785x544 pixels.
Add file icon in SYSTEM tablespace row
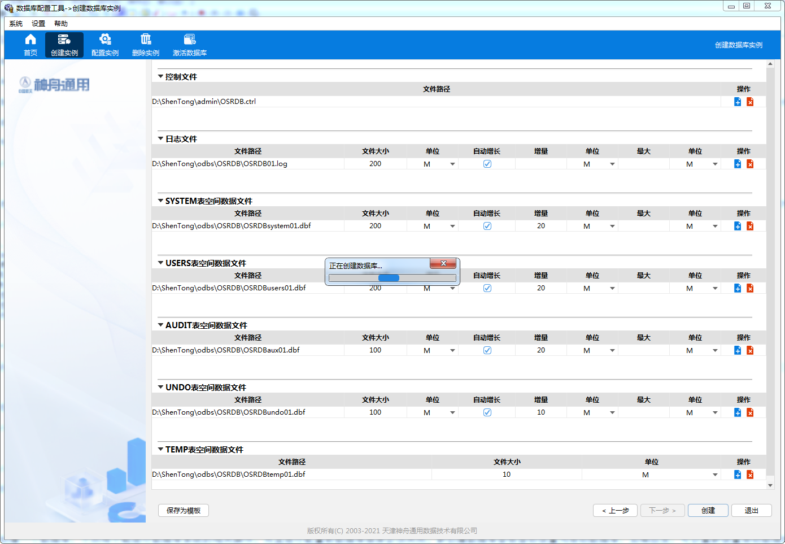pos(738,226)
